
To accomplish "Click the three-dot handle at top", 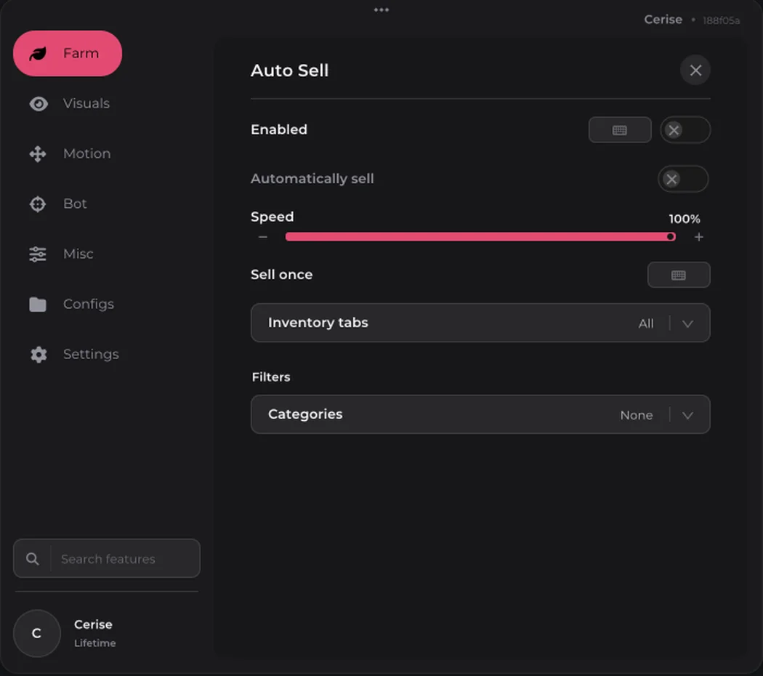I will pos(381,9).
